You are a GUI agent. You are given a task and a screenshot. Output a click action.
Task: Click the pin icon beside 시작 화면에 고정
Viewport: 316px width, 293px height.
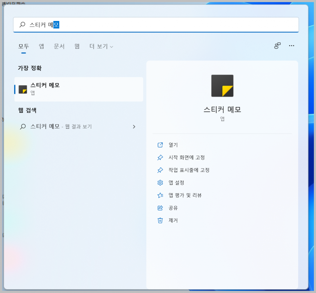[160, 157]
